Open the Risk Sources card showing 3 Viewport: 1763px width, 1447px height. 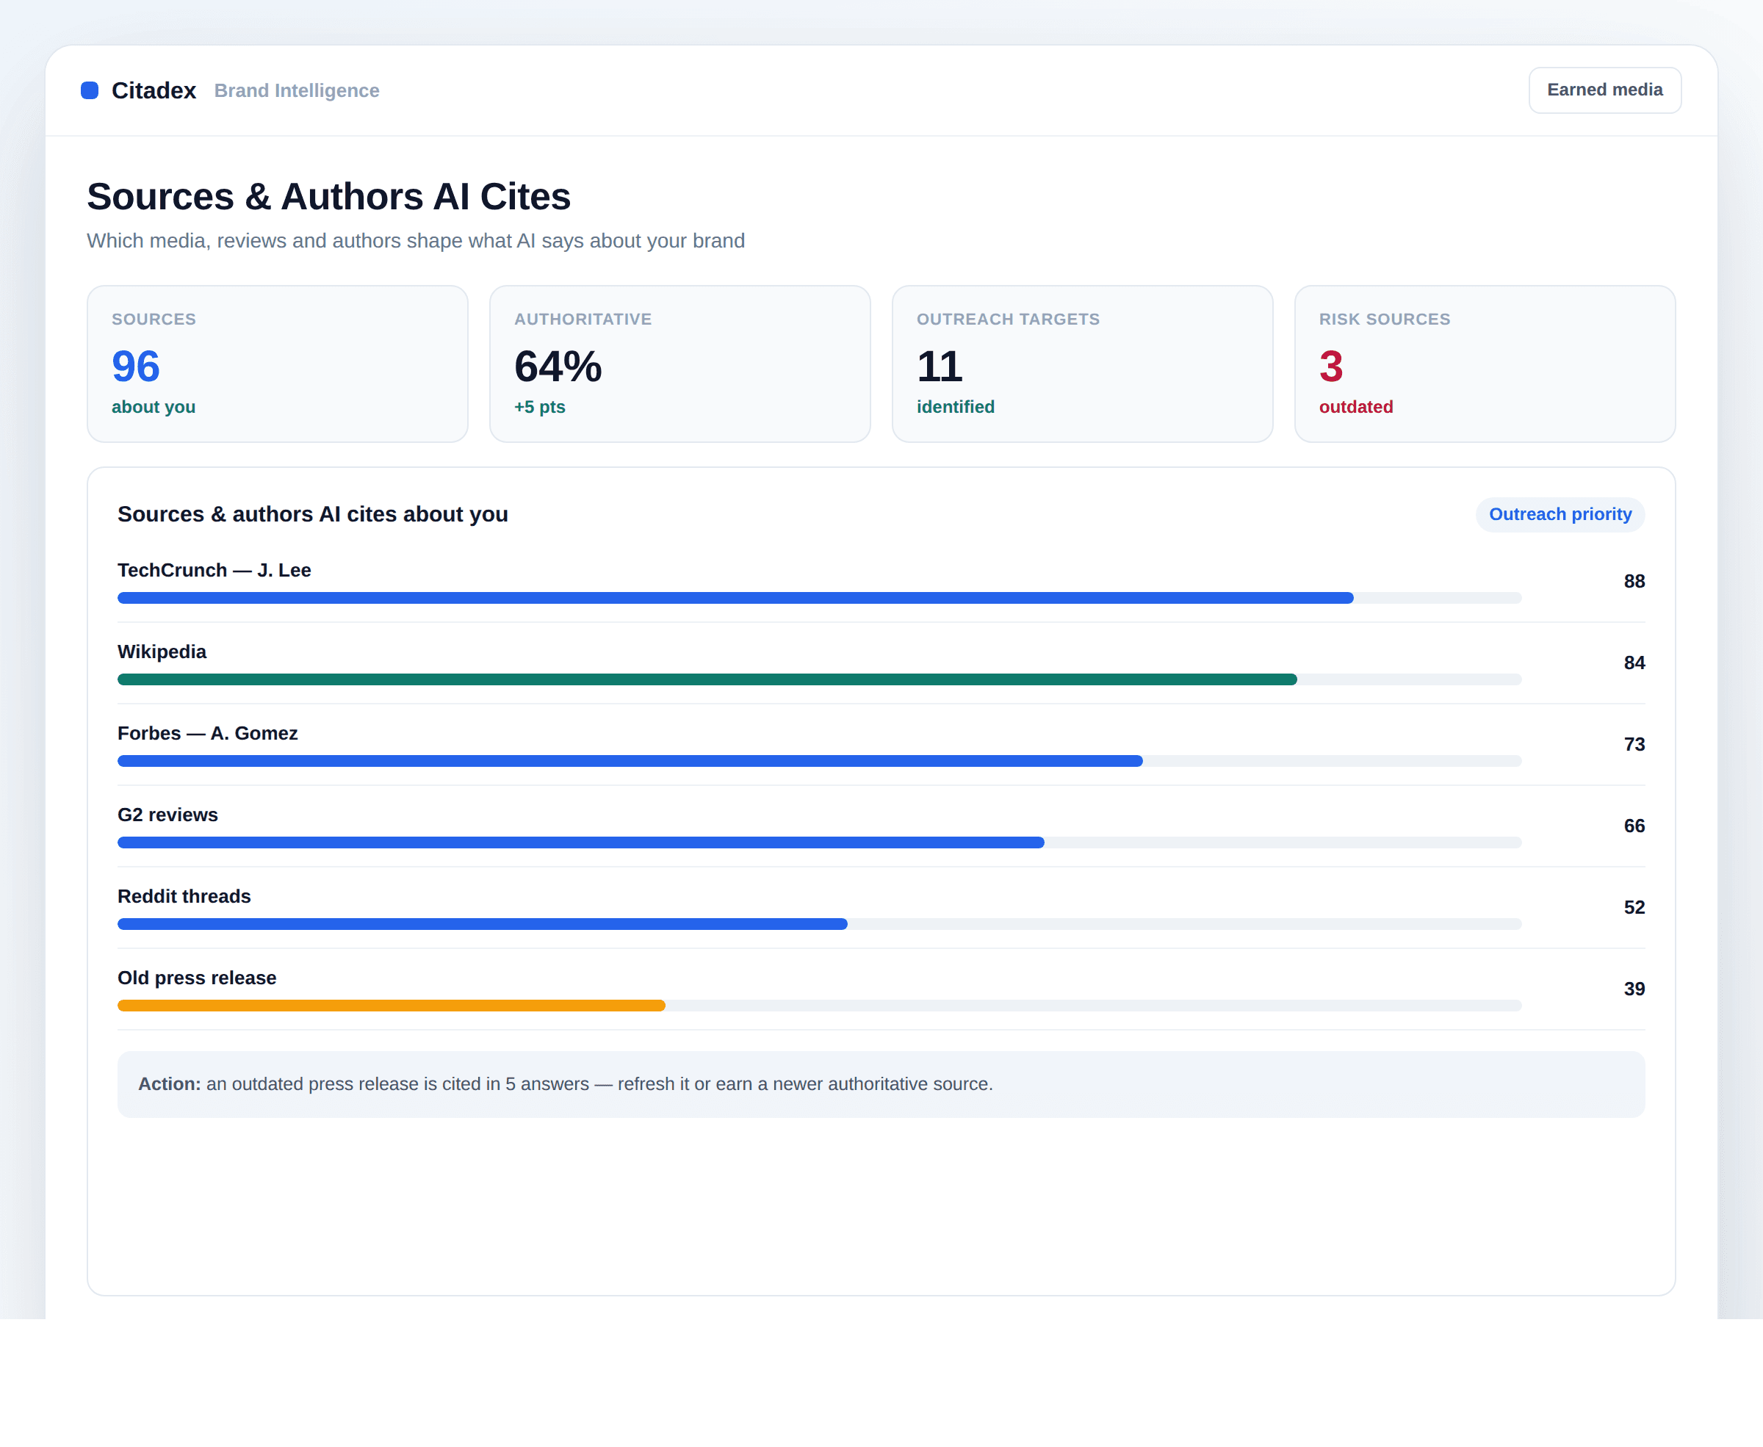point(1485,364)
